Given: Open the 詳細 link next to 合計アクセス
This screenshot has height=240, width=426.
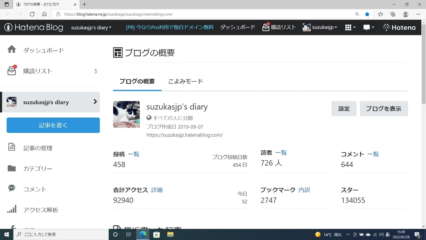Looking at the screenshot, I should 157,190.
